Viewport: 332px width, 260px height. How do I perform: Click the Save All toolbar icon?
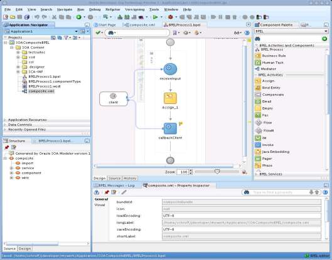(27, 17)
